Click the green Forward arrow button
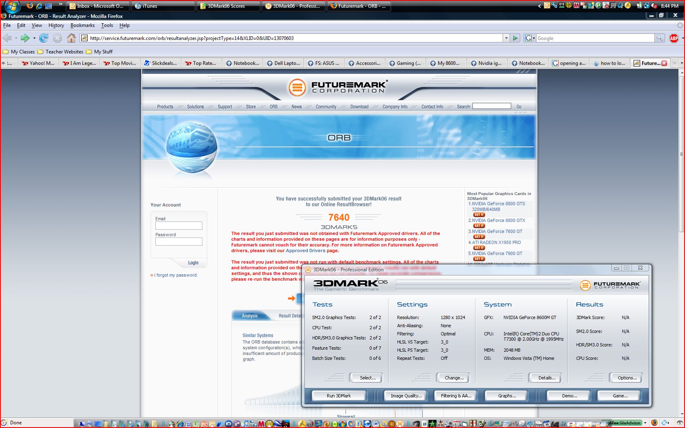Image resolution: width=685 pixels, height=428 pixels. [25, 38]
